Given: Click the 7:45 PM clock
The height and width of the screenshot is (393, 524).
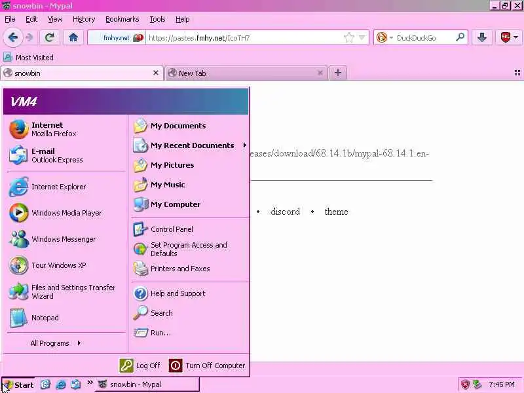Looking at the screenshot, I should click(501, 384).
